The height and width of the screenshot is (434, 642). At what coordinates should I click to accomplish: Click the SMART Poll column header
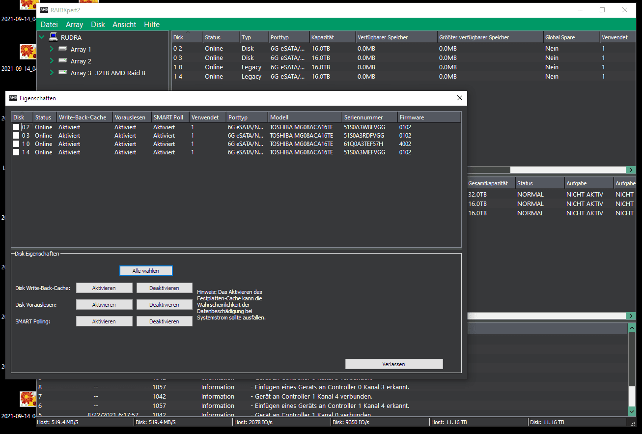click(170, 117)
